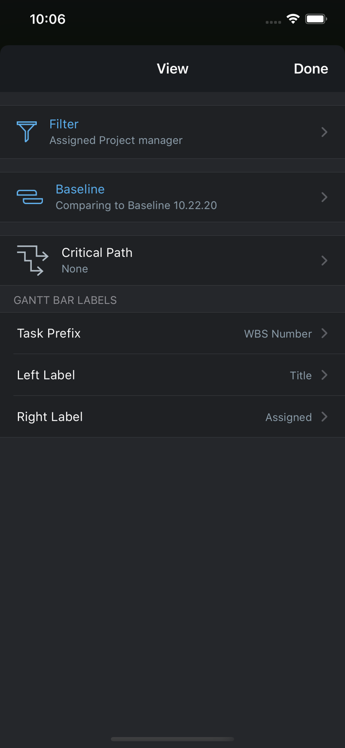Tap the Baseline bars icon

pyautogui.click(x=30, y=197)
